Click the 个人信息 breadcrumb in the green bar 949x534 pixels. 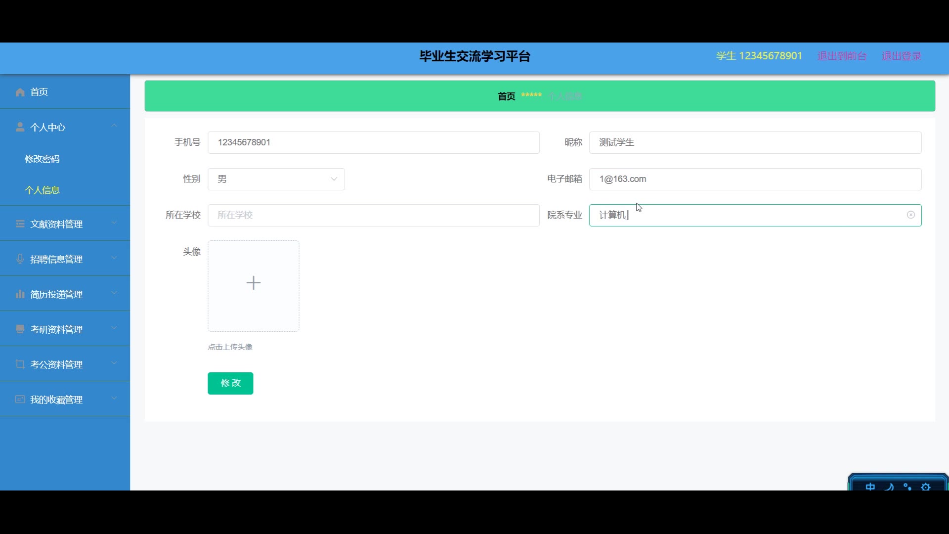pyautogui.click(x=565, y=96)
